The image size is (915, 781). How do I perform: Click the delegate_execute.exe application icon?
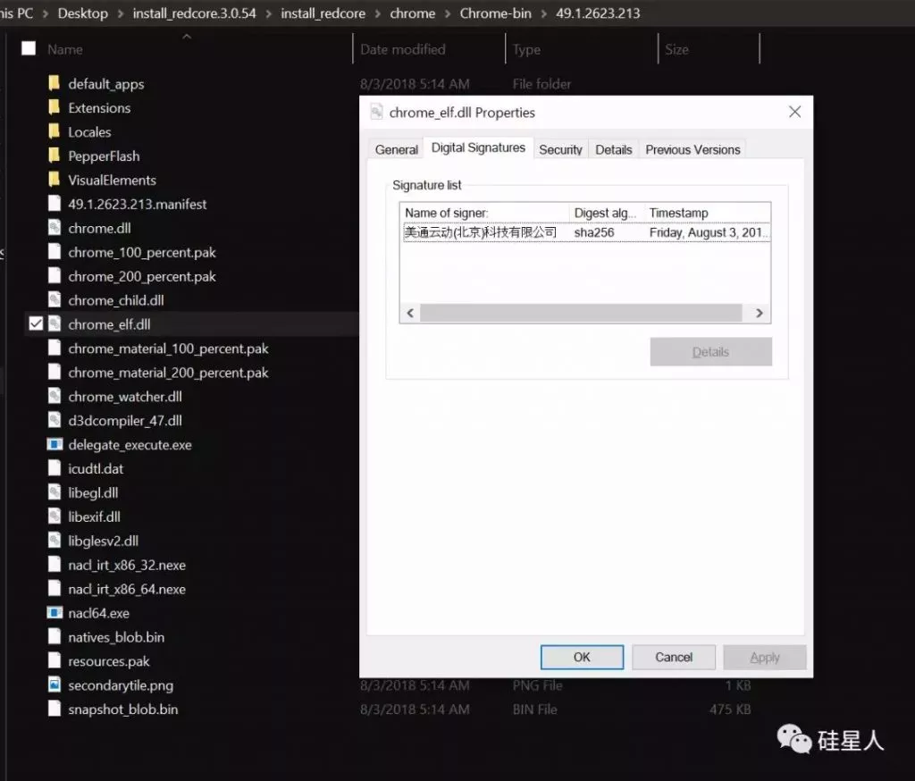[x=55, y=444]
